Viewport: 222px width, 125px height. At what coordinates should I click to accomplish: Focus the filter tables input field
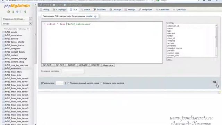tap(17, 29)
